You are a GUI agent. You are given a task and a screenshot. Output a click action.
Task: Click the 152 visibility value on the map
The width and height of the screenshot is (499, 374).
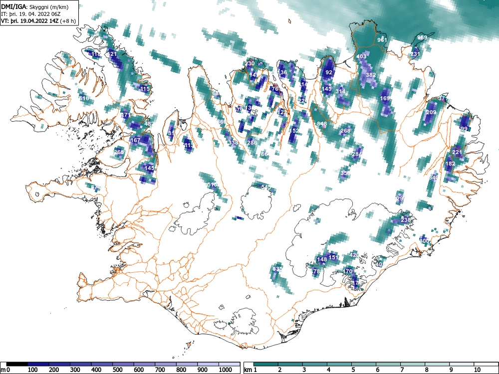pos(294,130)
